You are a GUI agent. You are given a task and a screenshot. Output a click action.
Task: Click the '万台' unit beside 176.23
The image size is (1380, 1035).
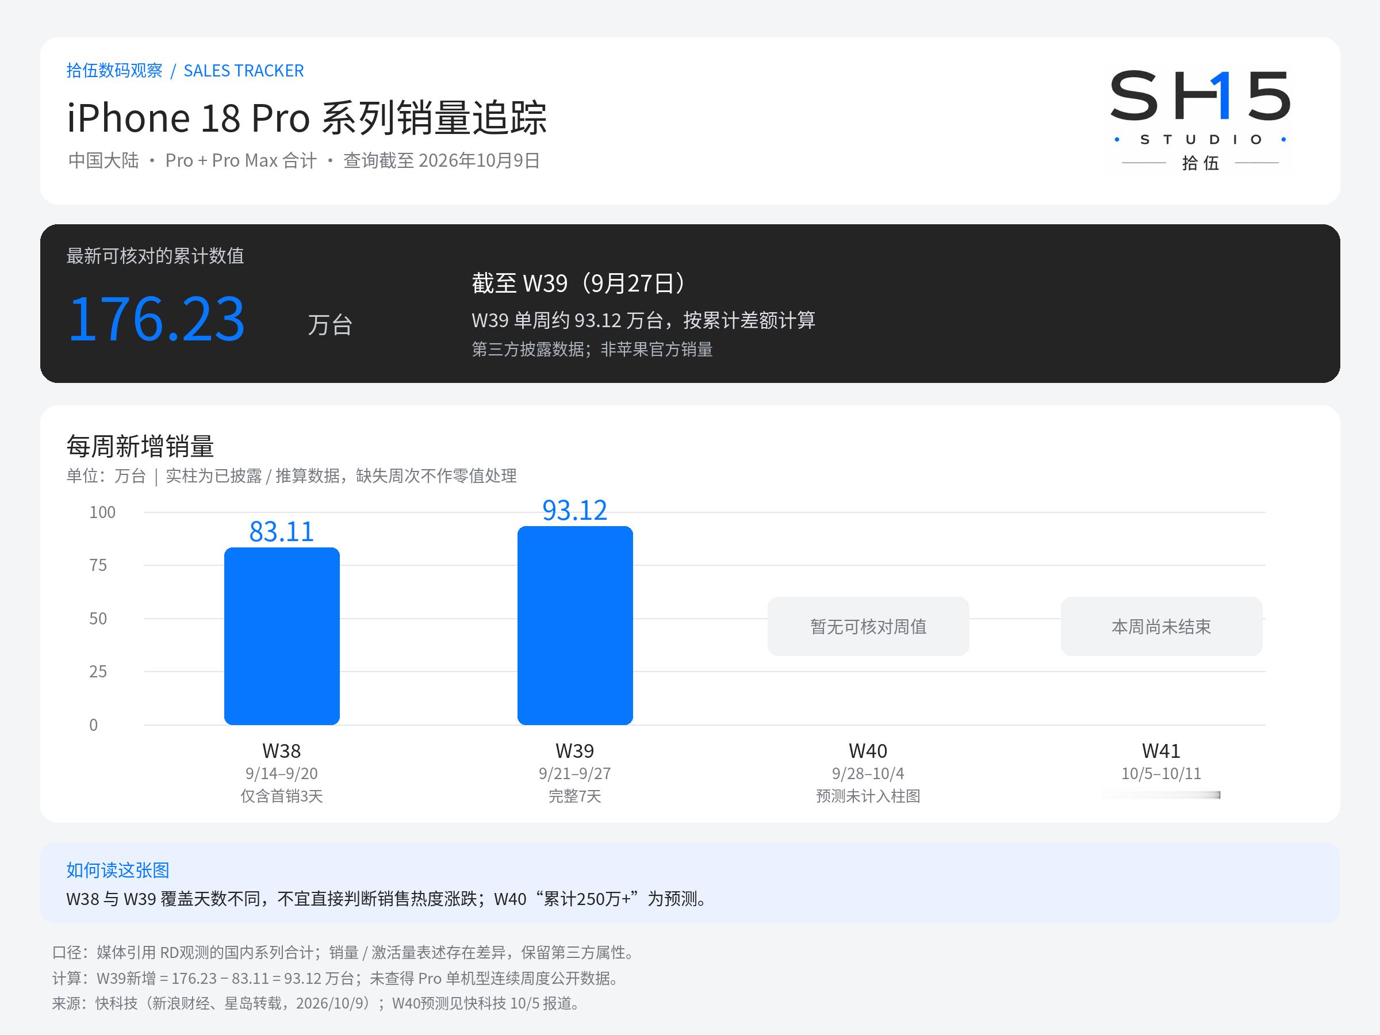330,325
